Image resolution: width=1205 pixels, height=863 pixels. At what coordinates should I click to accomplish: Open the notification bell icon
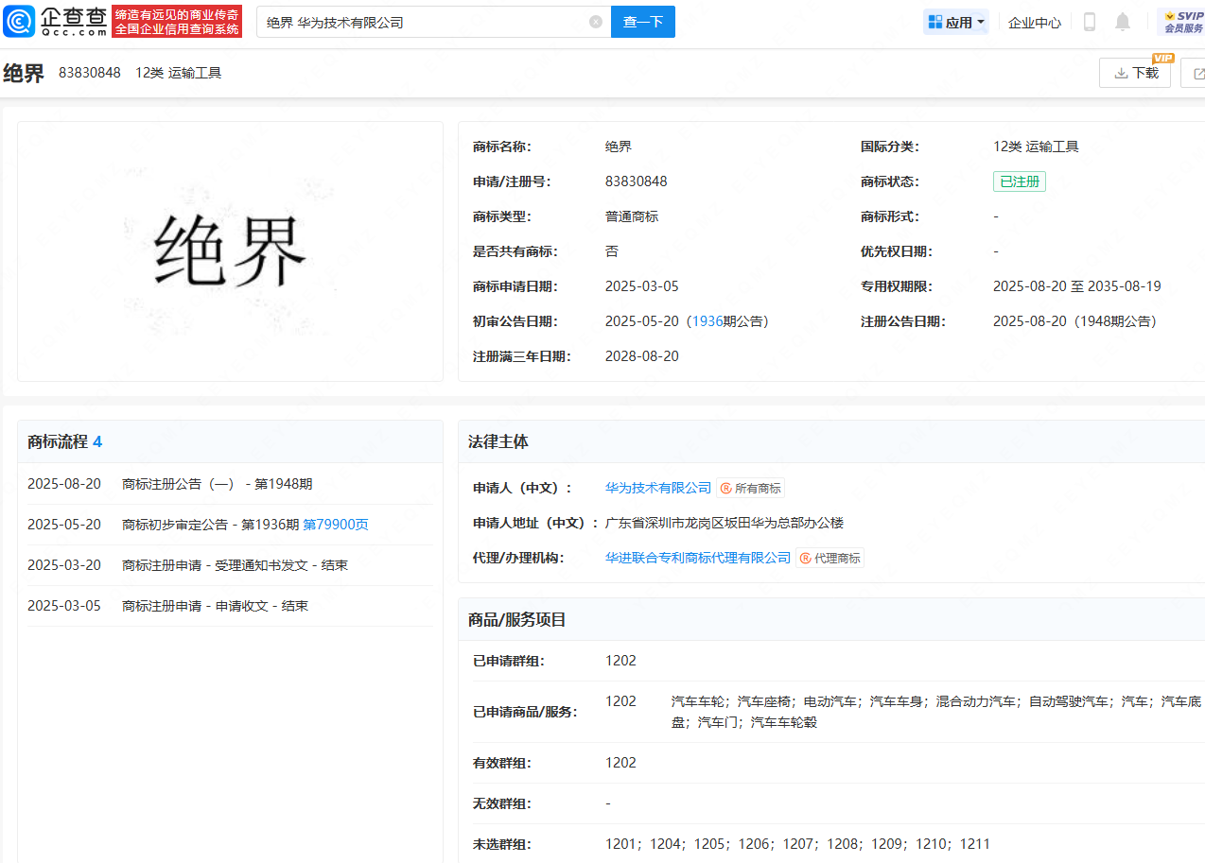tap(1122, 21)
